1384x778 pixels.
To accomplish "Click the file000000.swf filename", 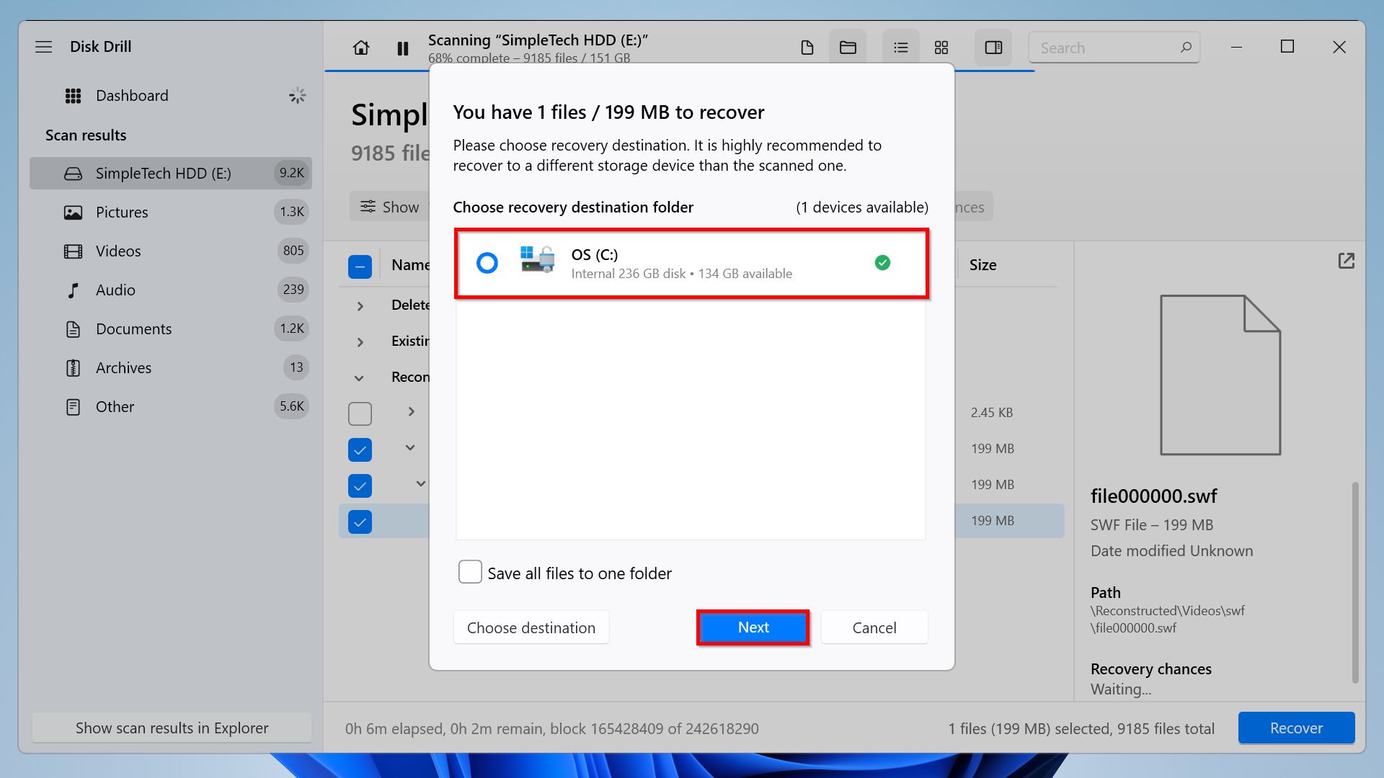I will pos(1153,496).
